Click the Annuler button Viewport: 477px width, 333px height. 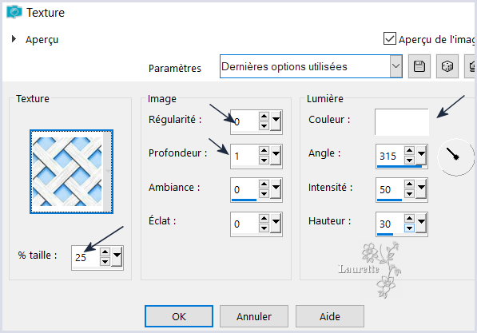click(254, 316)
